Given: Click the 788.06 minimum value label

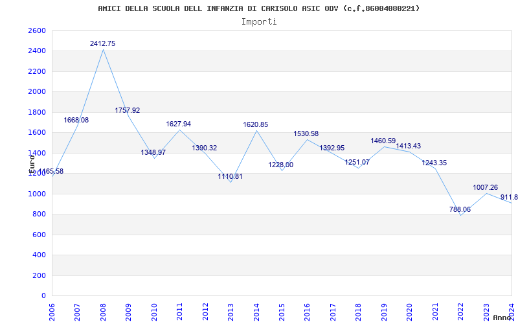Looking at the screenshot, I should coord(460,209).
